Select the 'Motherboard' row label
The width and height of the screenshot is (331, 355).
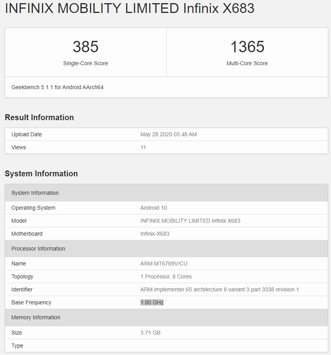pyautogui.click(x=27, y=234)
